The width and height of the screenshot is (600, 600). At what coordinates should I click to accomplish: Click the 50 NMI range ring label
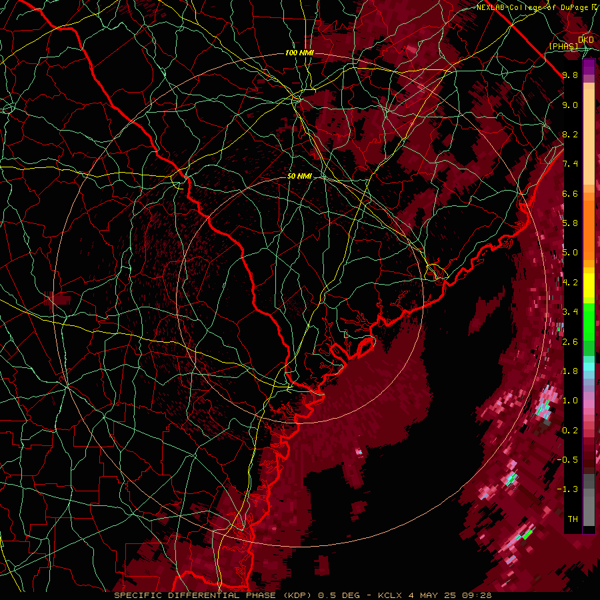[x=299, y=176]
